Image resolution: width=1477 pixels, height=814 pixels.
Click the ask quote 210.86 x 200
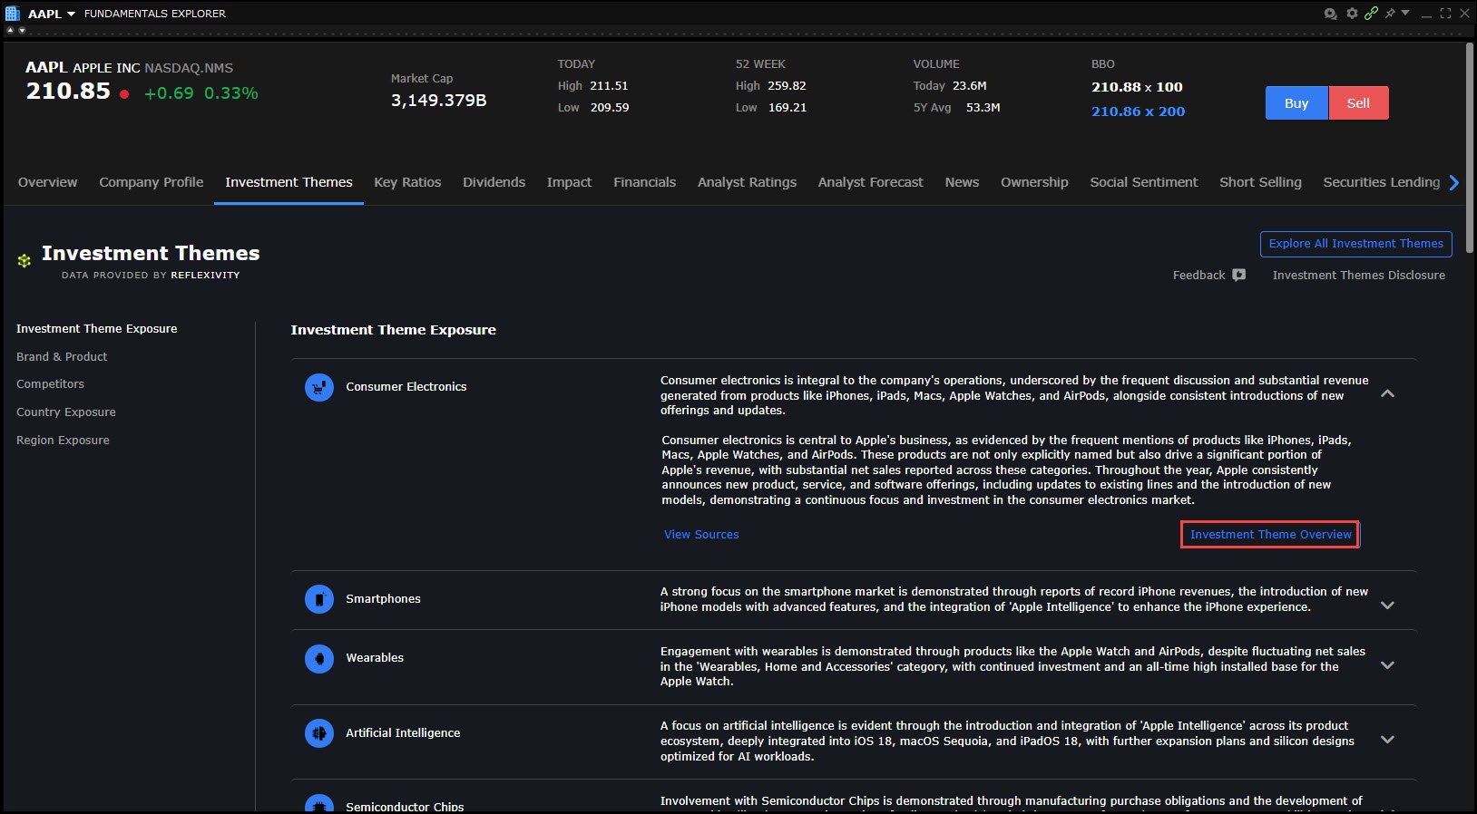point(1138,111)
